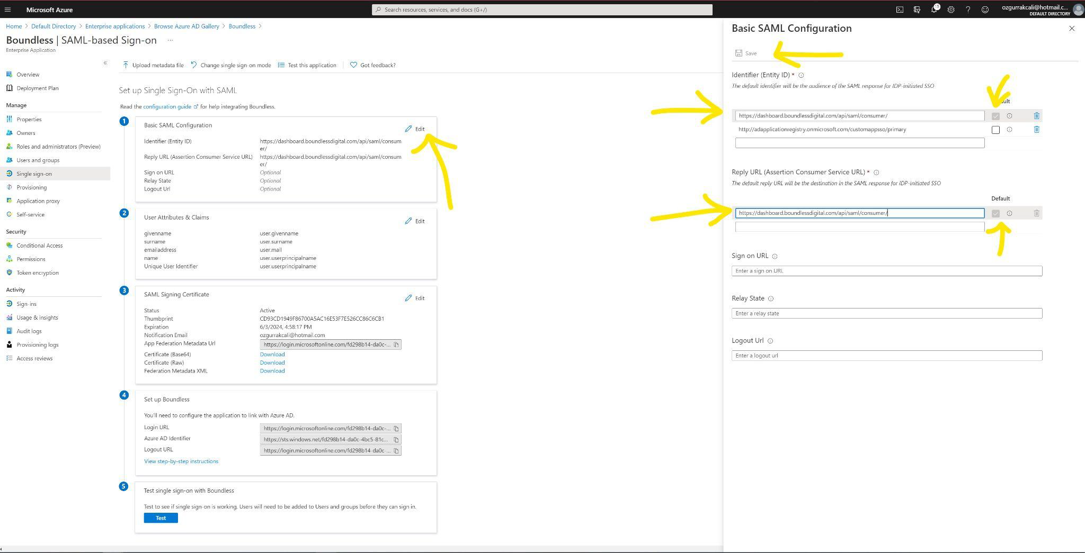
Task: Navigate to Home breadcrumb
Action: [x=14, y=26]
